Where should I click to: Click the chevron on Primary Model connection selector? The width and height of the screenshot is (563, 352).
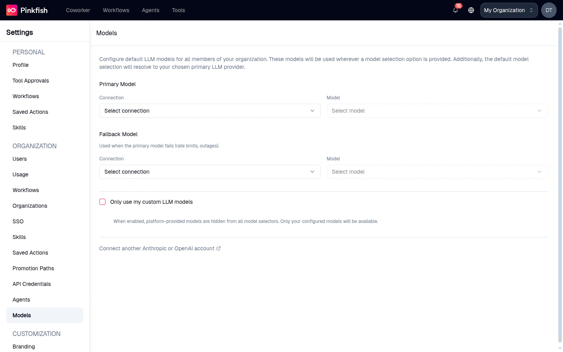click(x=312, y=111)
